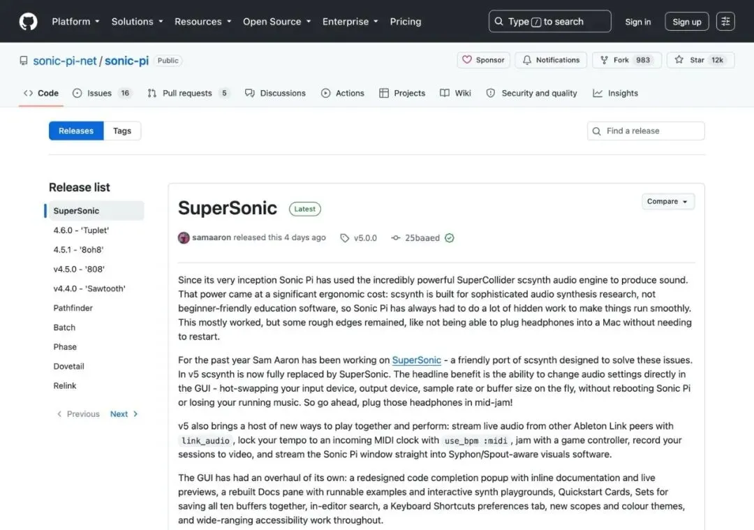754x530 pixels.
Task: Open the Pull requests tab
Action: pyautogui.click(x=188, y=94)
